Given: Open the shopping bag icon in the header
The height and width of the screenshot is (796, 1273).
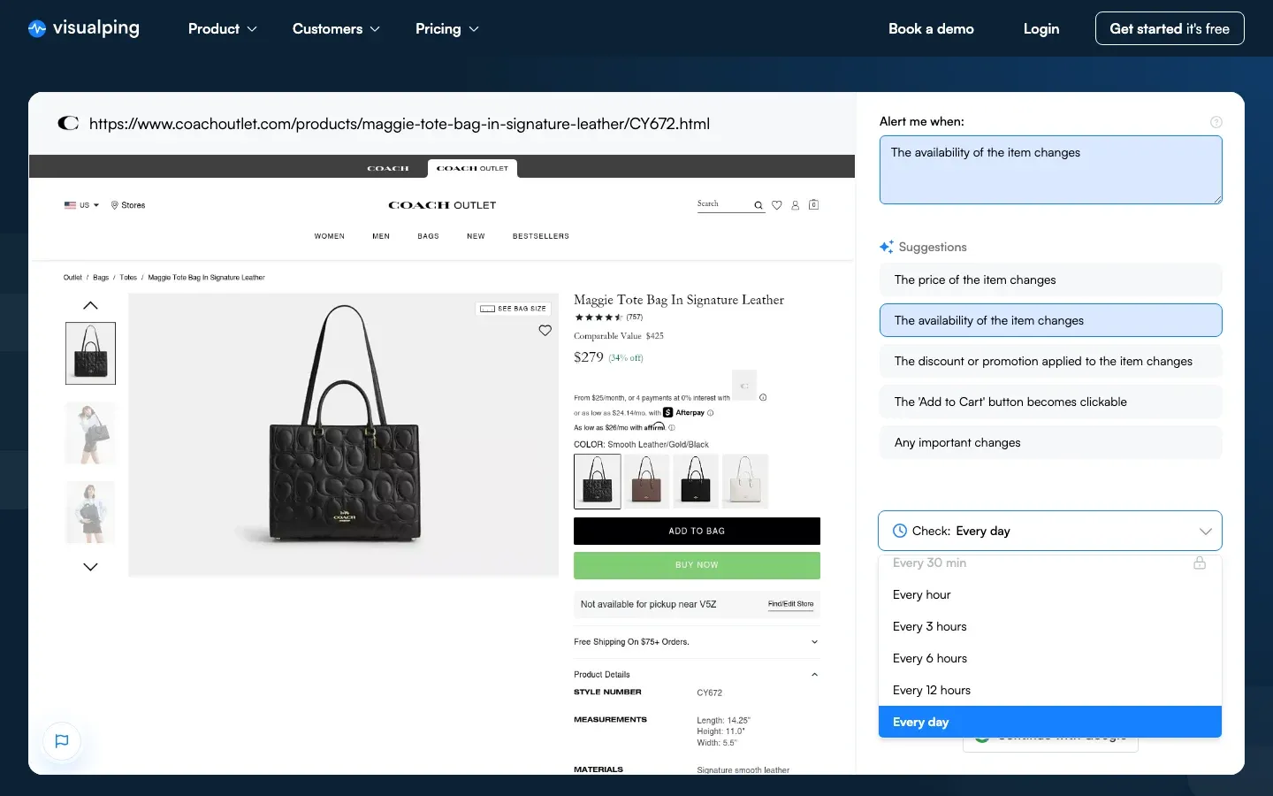Looking at the screenshot, I should point(814,205).
